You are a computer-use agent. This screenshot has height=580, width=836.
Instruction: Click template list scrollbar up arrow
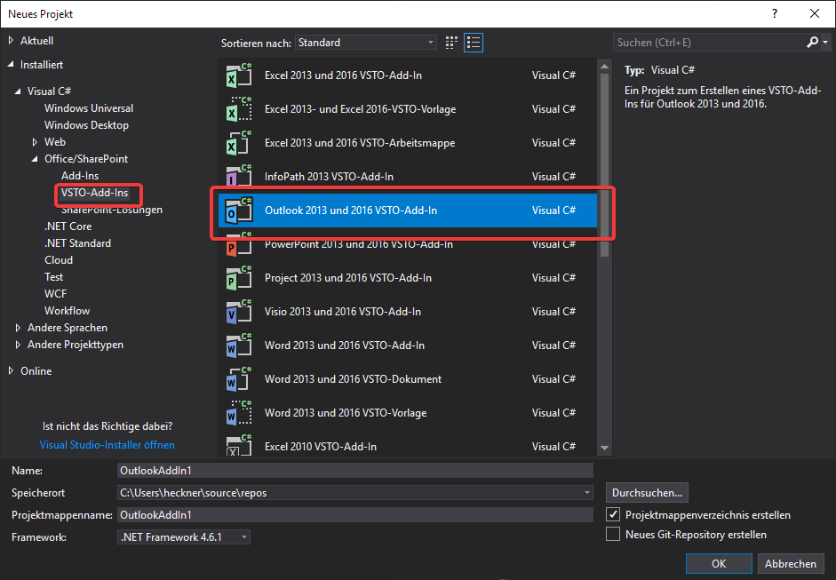pyautogui.click(x=604, y=67)
